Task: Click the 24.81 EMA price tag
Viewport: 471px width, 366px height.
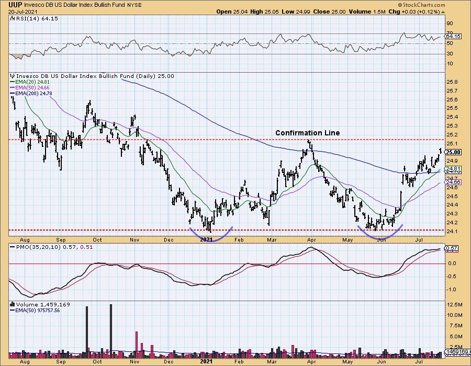Action: point(454,168)
